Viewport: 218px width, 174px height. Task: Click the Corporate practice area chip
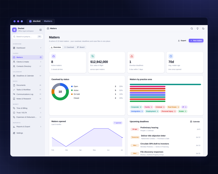136,107
